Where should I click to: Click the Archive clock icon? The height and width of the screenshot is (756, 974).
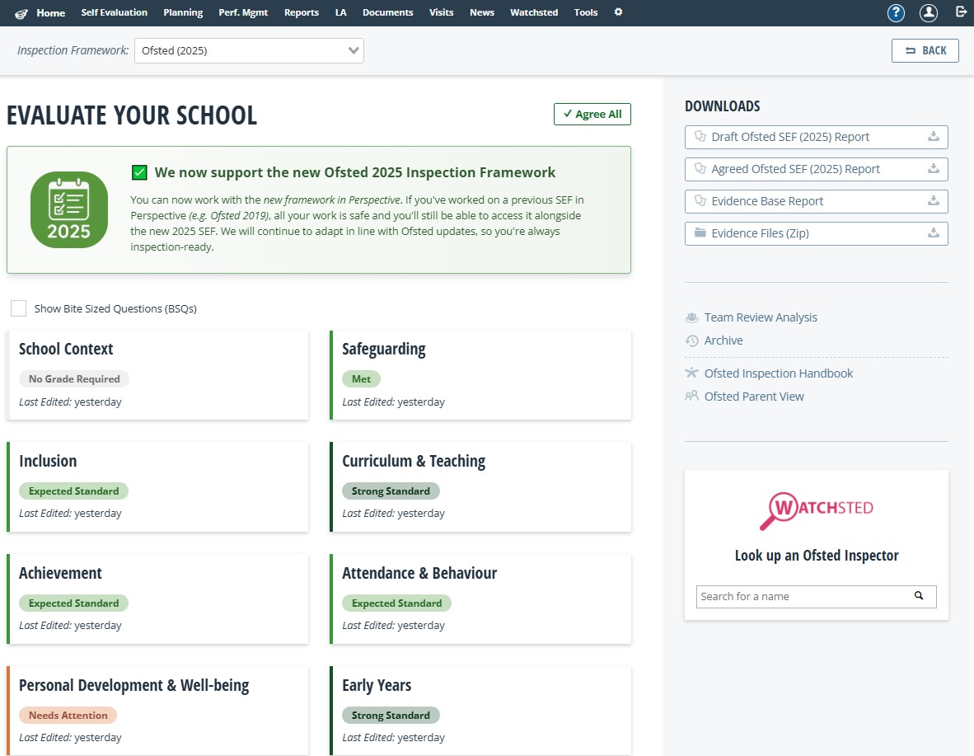pos(691,340)
